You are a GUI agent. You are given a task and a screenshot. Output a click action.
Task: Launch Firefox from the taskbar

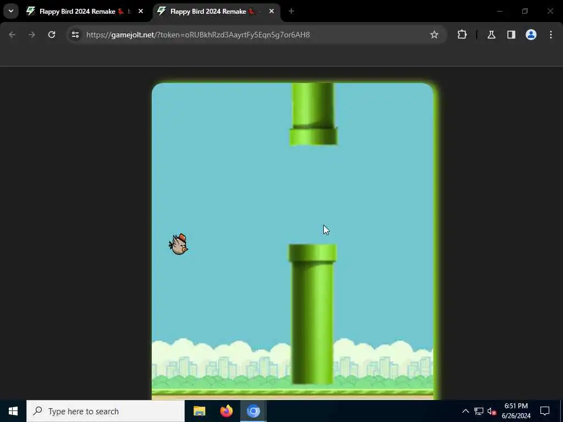(226, 411)
